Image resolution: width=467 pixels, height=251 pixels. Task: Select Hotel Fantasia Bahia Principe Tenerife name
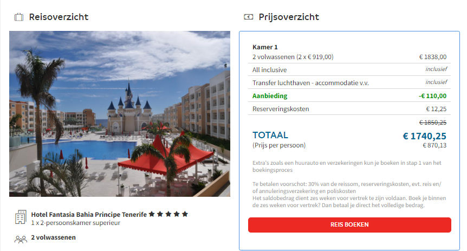coord(89,214)
